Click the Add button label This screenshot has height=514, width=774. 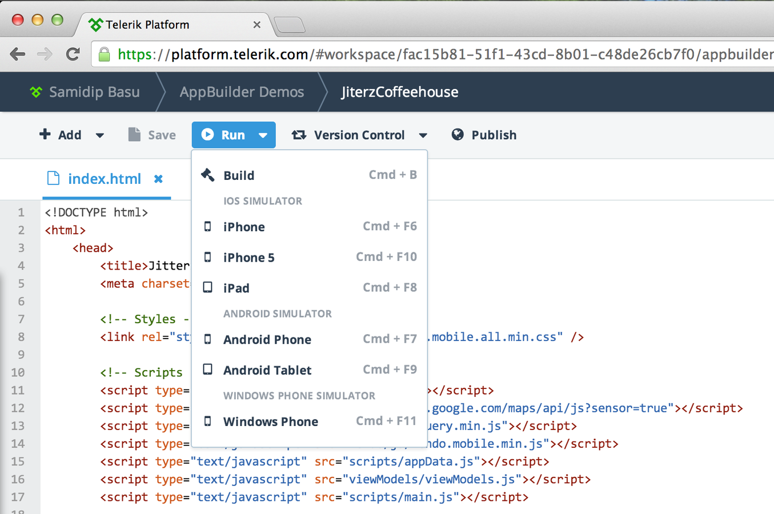click(x=70, y=135)
